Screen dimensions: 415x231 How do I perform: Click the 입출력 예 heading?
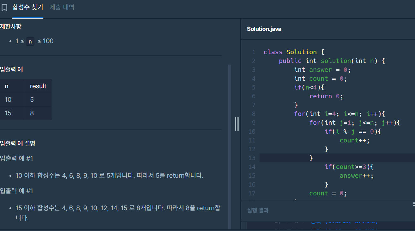11,69
